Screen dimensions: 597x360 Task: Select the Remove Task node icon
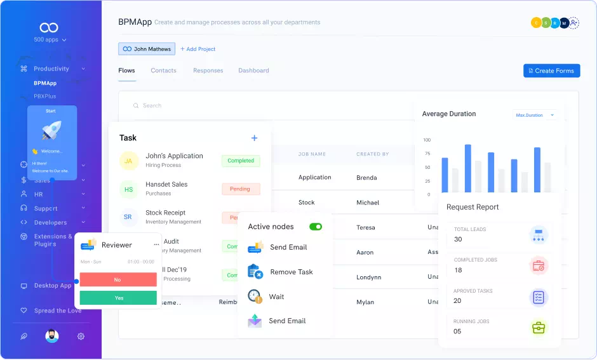coord(255,272)
